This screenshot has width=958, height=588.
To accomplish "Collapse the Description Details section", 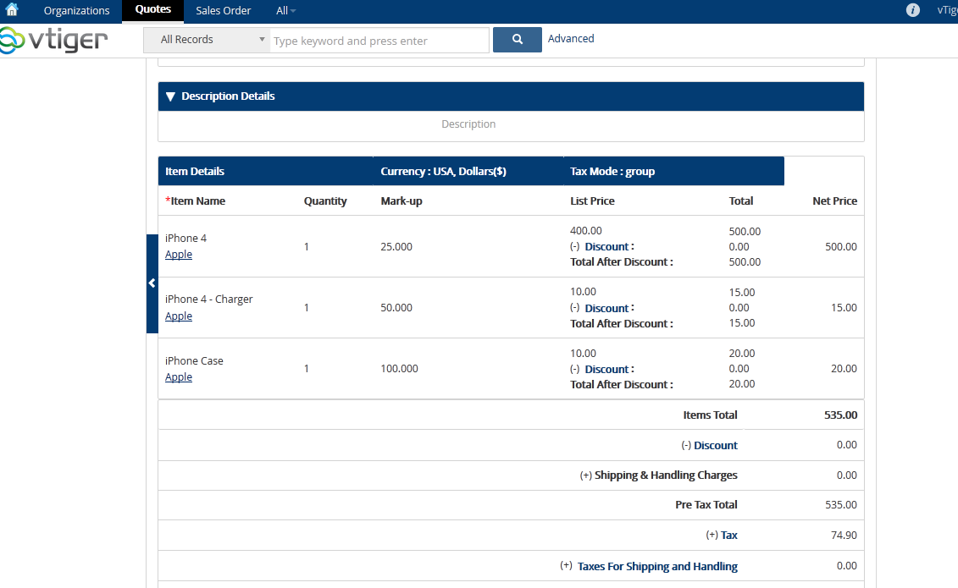I will point(170,96).
